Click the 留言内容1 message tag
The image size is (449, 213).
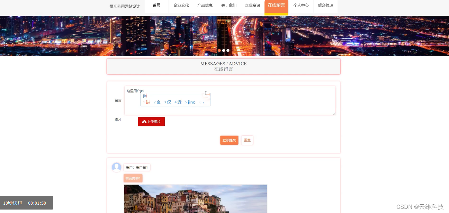133,178
